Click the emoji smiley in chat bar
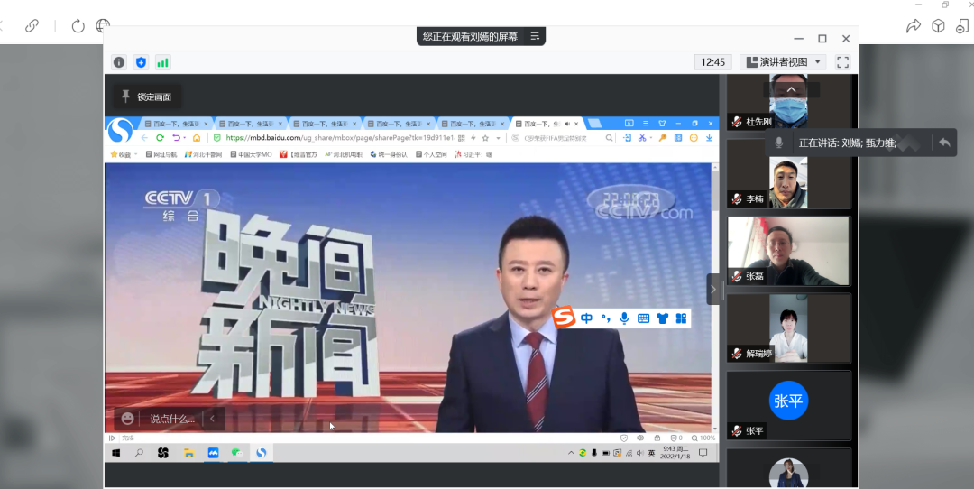 127,418
